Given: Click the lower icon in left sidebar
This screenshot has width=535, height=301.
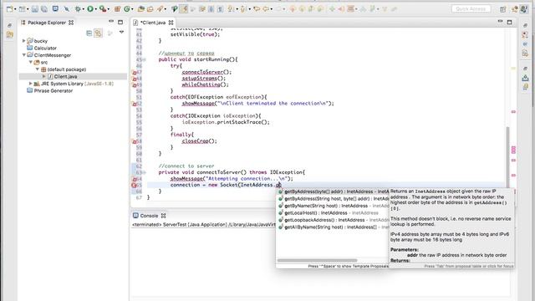Looking at the screenshot, I should point(9,34).
